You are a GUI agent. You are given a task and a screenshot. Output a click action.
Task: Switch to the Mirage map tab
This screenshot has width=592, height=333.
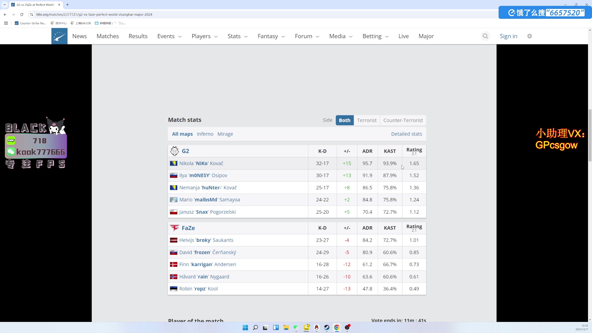[x=225, y=134]
